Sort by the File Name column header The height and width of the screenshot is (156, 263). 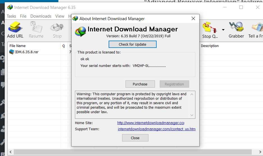[17, 46]
